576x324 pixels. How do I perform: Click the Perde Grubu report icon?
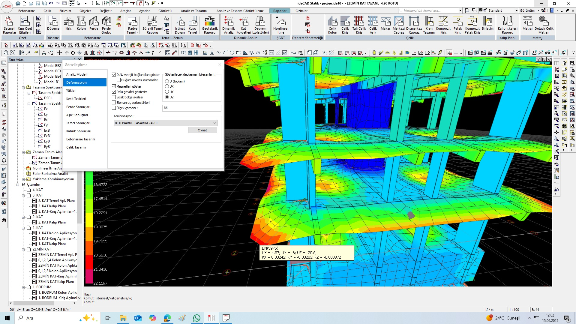point(106,25)
